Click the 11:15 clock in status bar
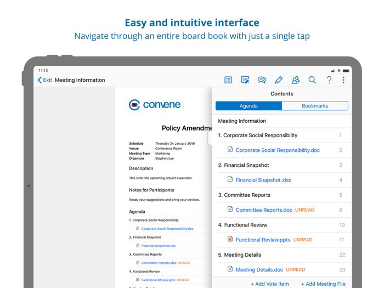This screenshot has width=384, height=288. pos(43,71)
